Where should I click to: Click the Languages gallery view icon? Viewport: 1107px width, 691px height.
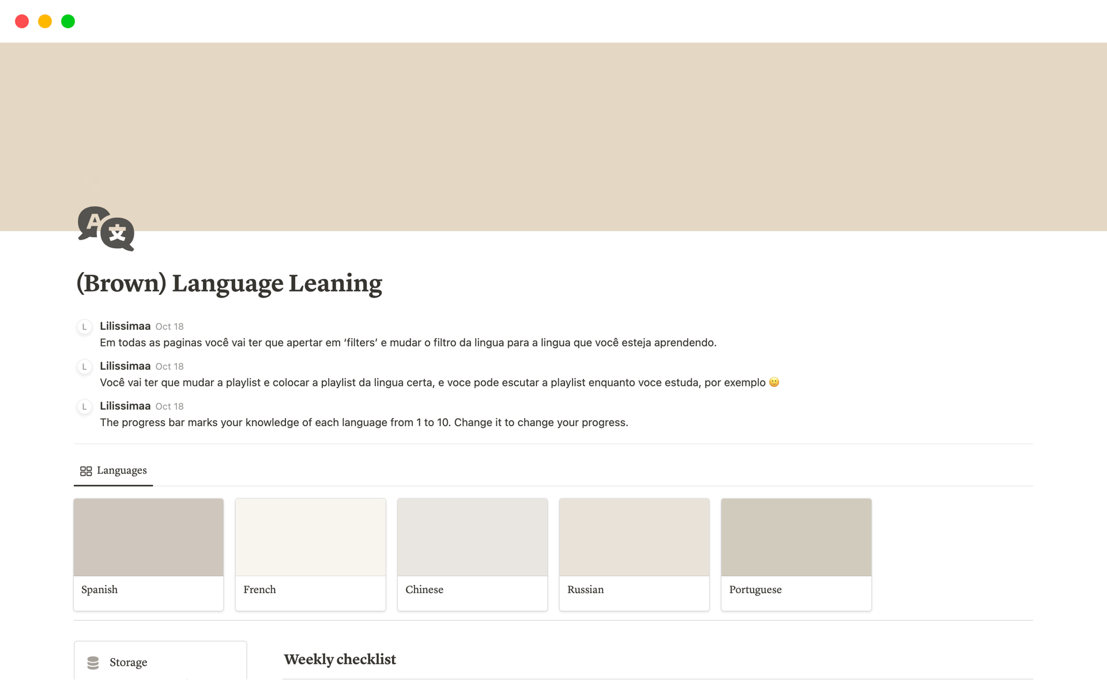point(86,471)
